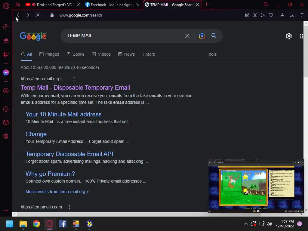
Task: Open search Tools options
Action: click(x=211, y=54)
